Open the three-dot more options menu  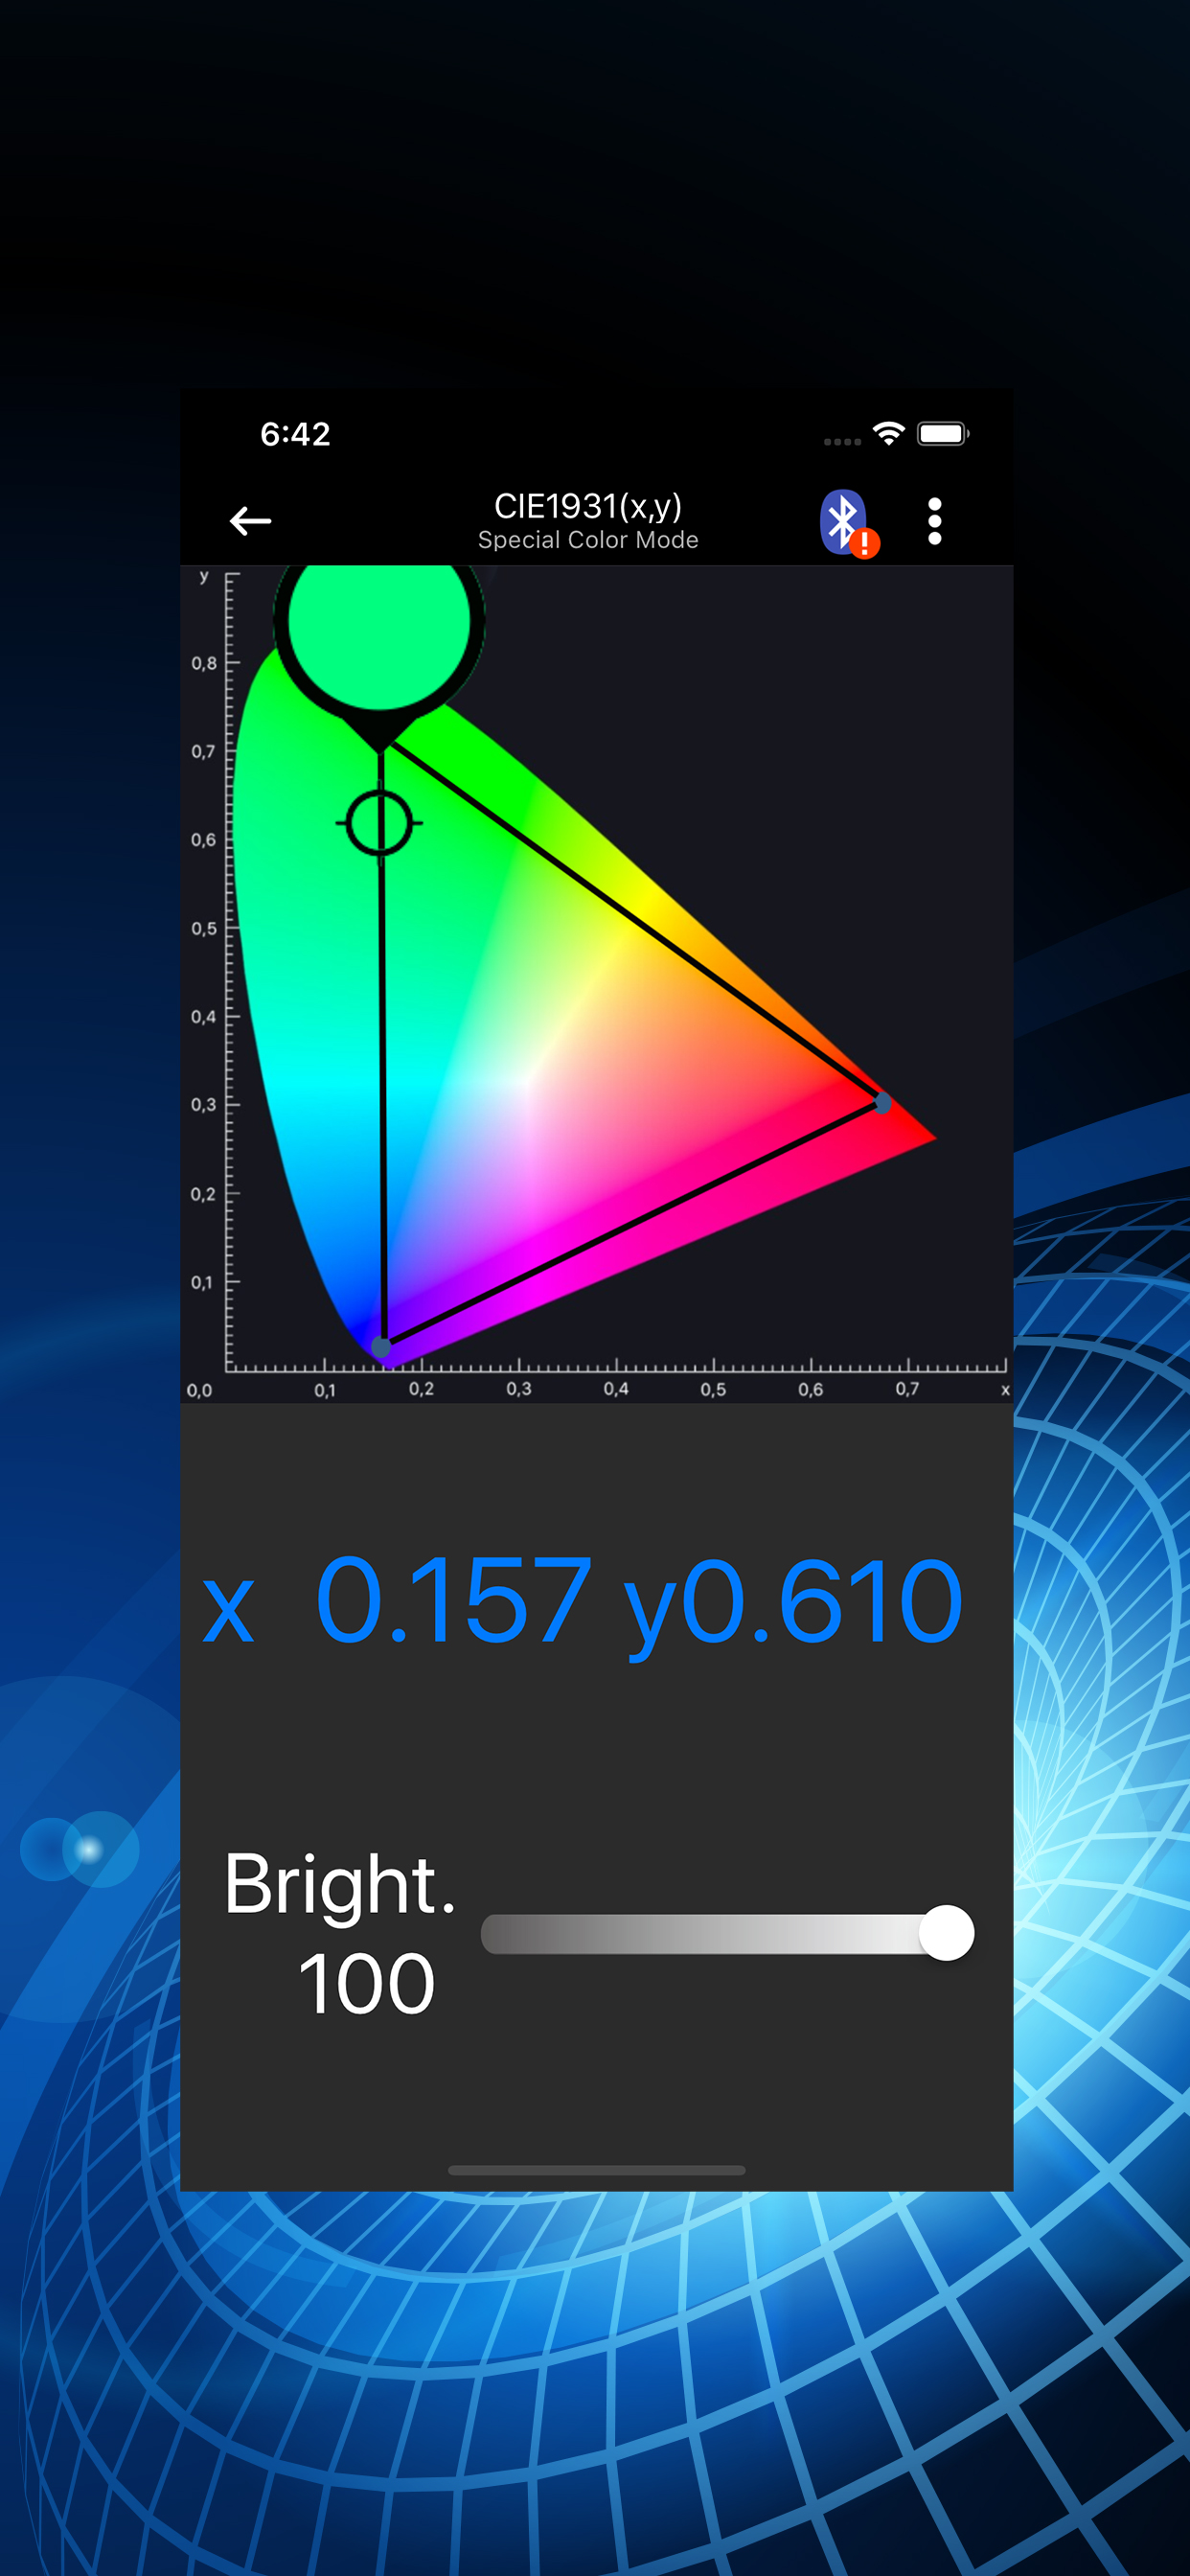tap(934, 521)
